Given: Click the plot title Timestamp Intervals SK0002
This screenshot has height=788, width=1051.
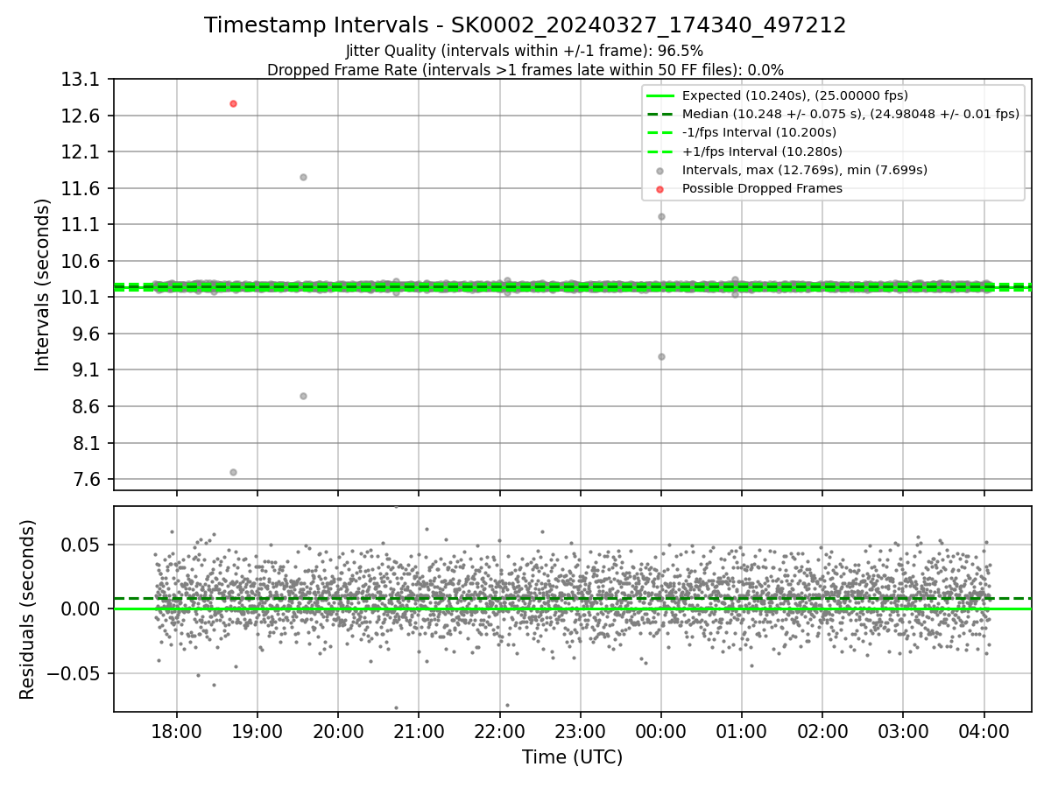Looking at the screenshot, I should (525, 25).
